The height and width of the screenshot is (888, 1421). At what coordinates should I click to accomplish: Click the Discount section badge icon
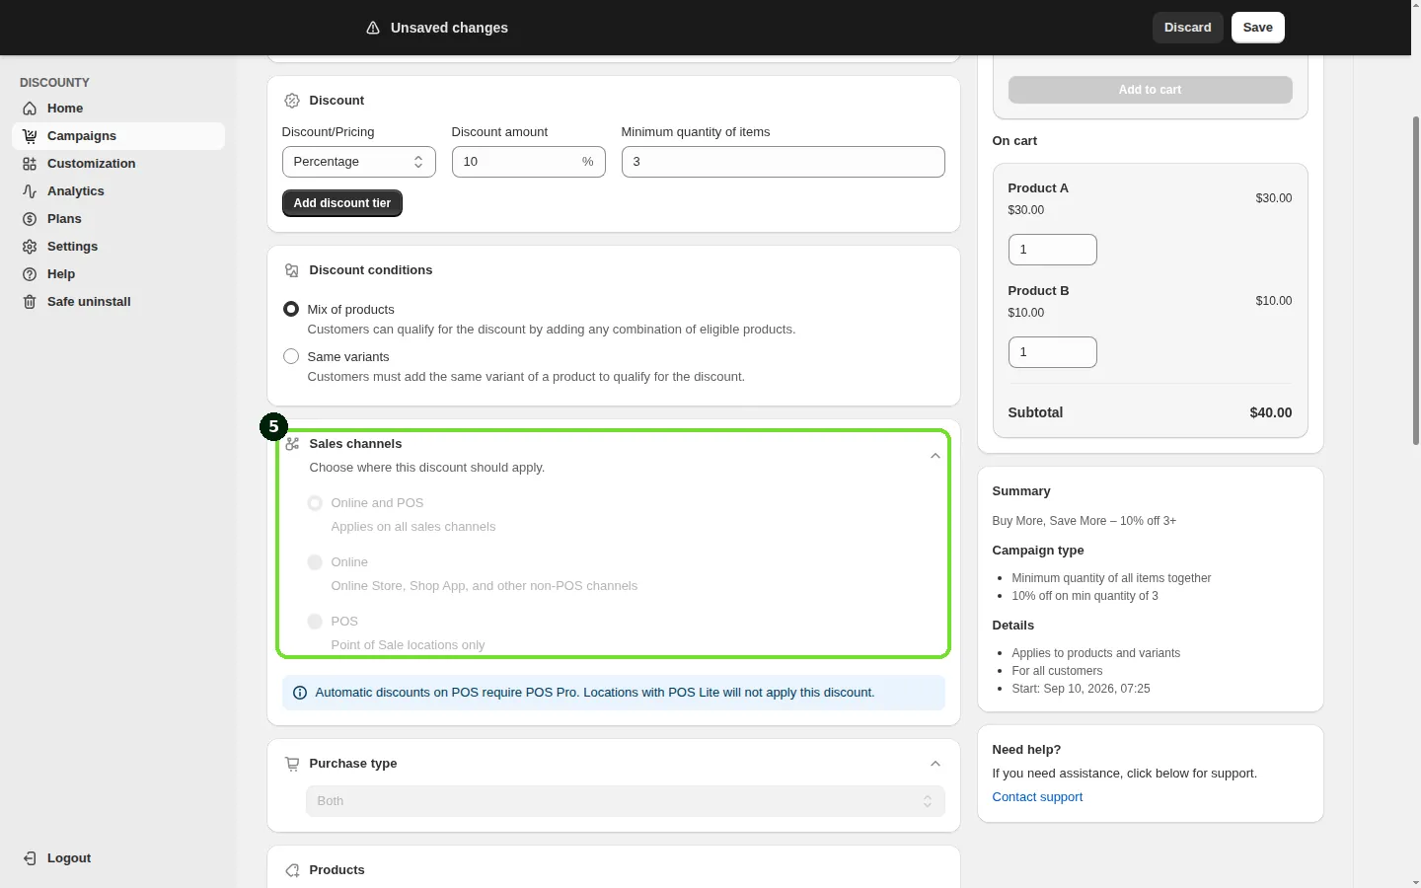[x=292, y=101]
